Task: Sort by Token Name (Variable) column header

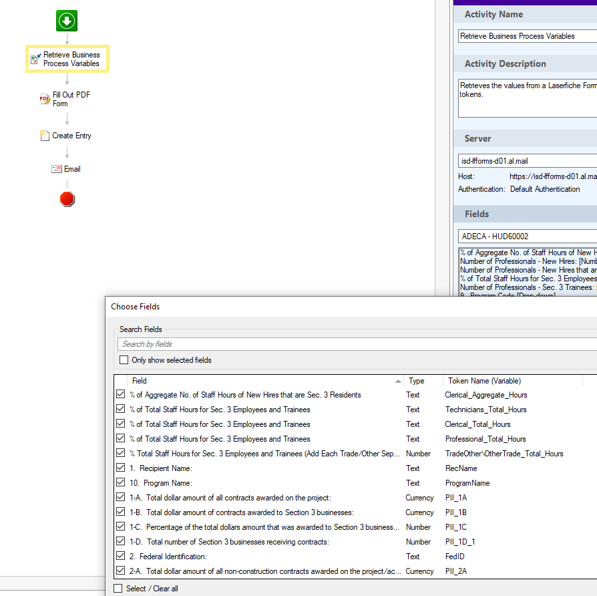Action: click(484, 381)
